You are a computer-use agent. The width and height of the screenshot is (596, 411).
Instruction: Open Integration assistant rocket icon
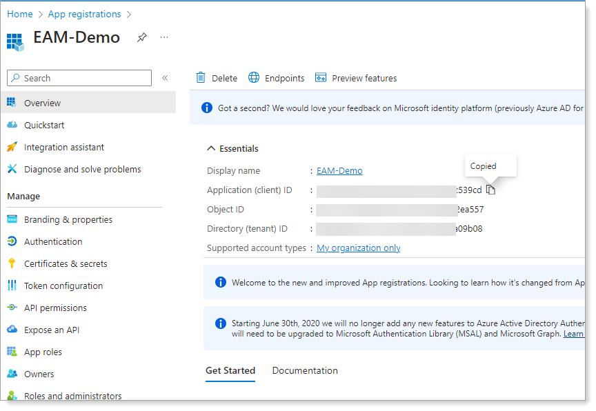point(12,147)
